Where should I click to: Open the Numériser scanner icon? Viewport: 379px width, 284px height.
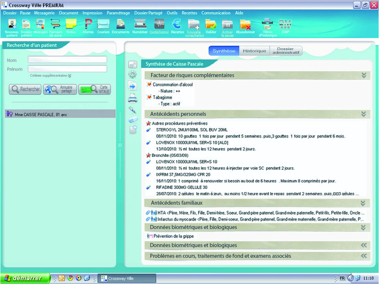(x=140, y=25)
